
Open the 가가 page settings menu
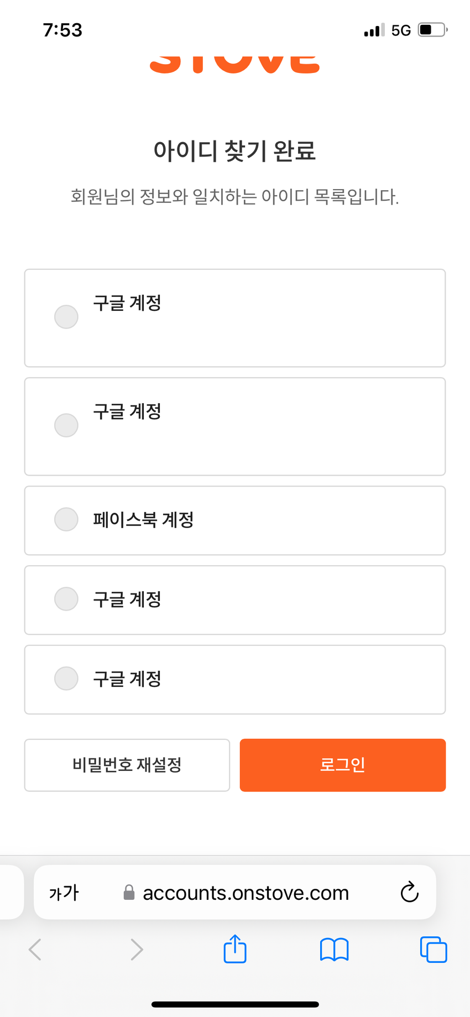64,893
